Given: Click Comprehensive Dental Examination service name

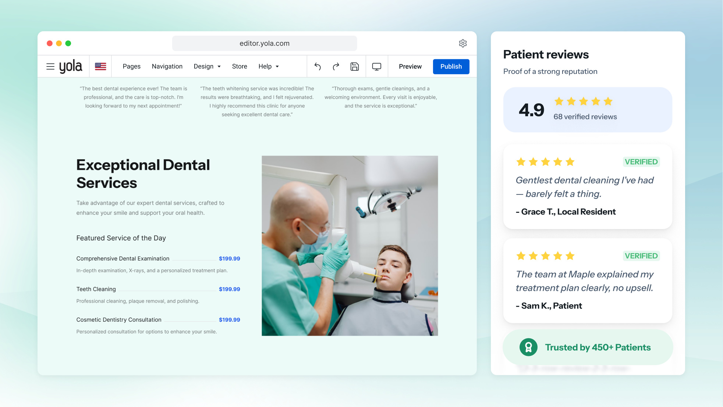Looking at the screenshot, I should 123,258.
